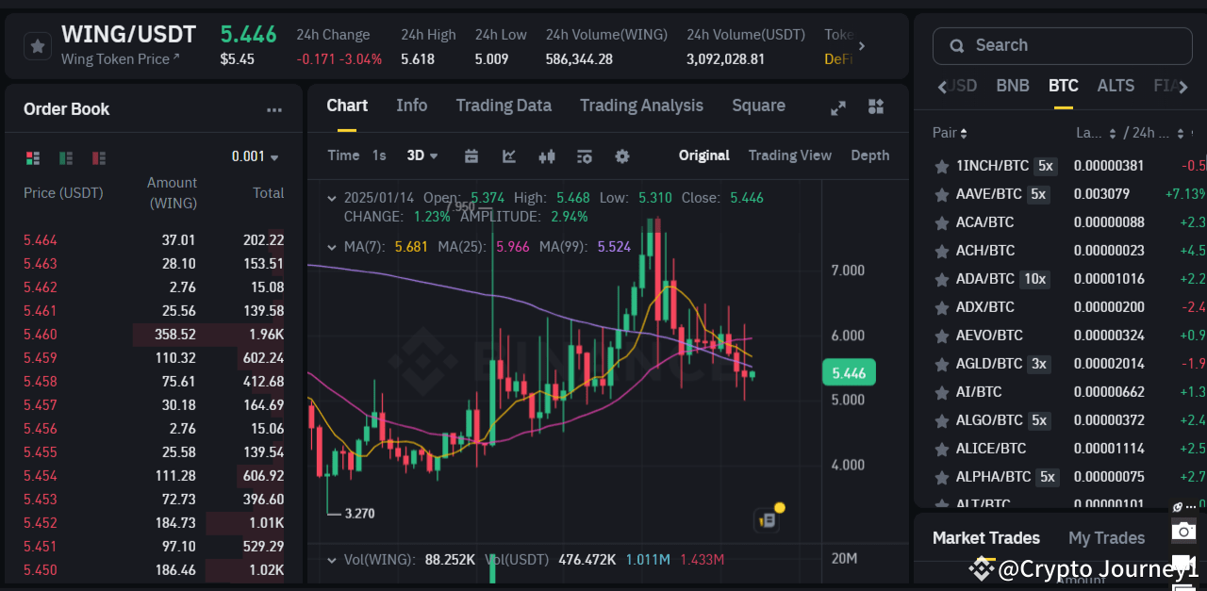Screen dimensions: 1207x591
Task: Switch chart to Trading View mode
Action: point(790,155)
